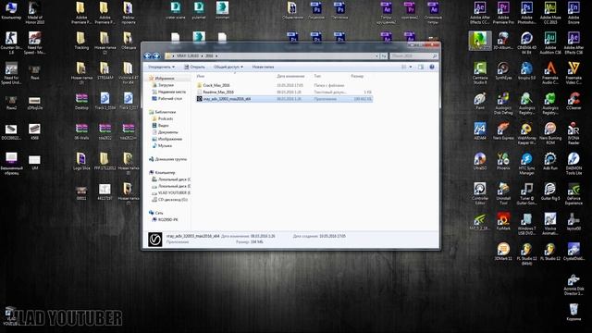Image resolution: width=592 pixels, height=333 pixels.
Task: Select Домашняя группа in navigation pane
Action: pos(170,159)
